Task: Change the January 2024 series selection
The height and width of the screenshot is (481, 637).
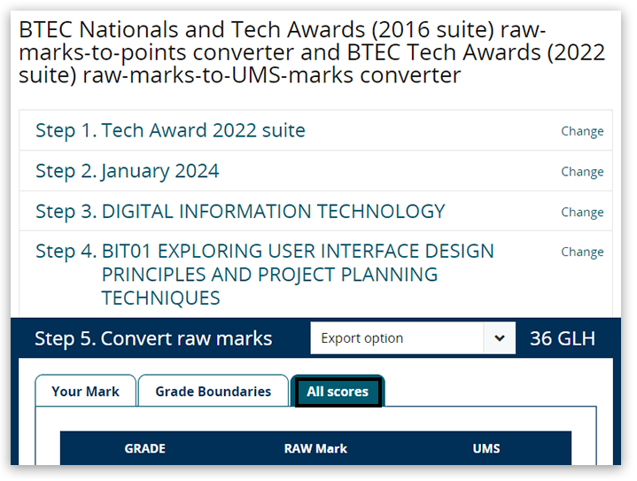Action: [x=582, y=172]
